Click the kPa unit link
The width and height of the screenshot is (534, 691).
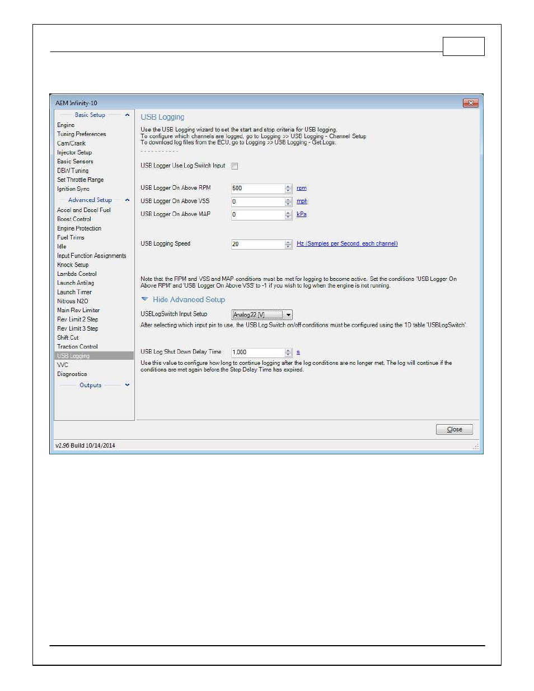pyautogui.click(x=301, y=214)
